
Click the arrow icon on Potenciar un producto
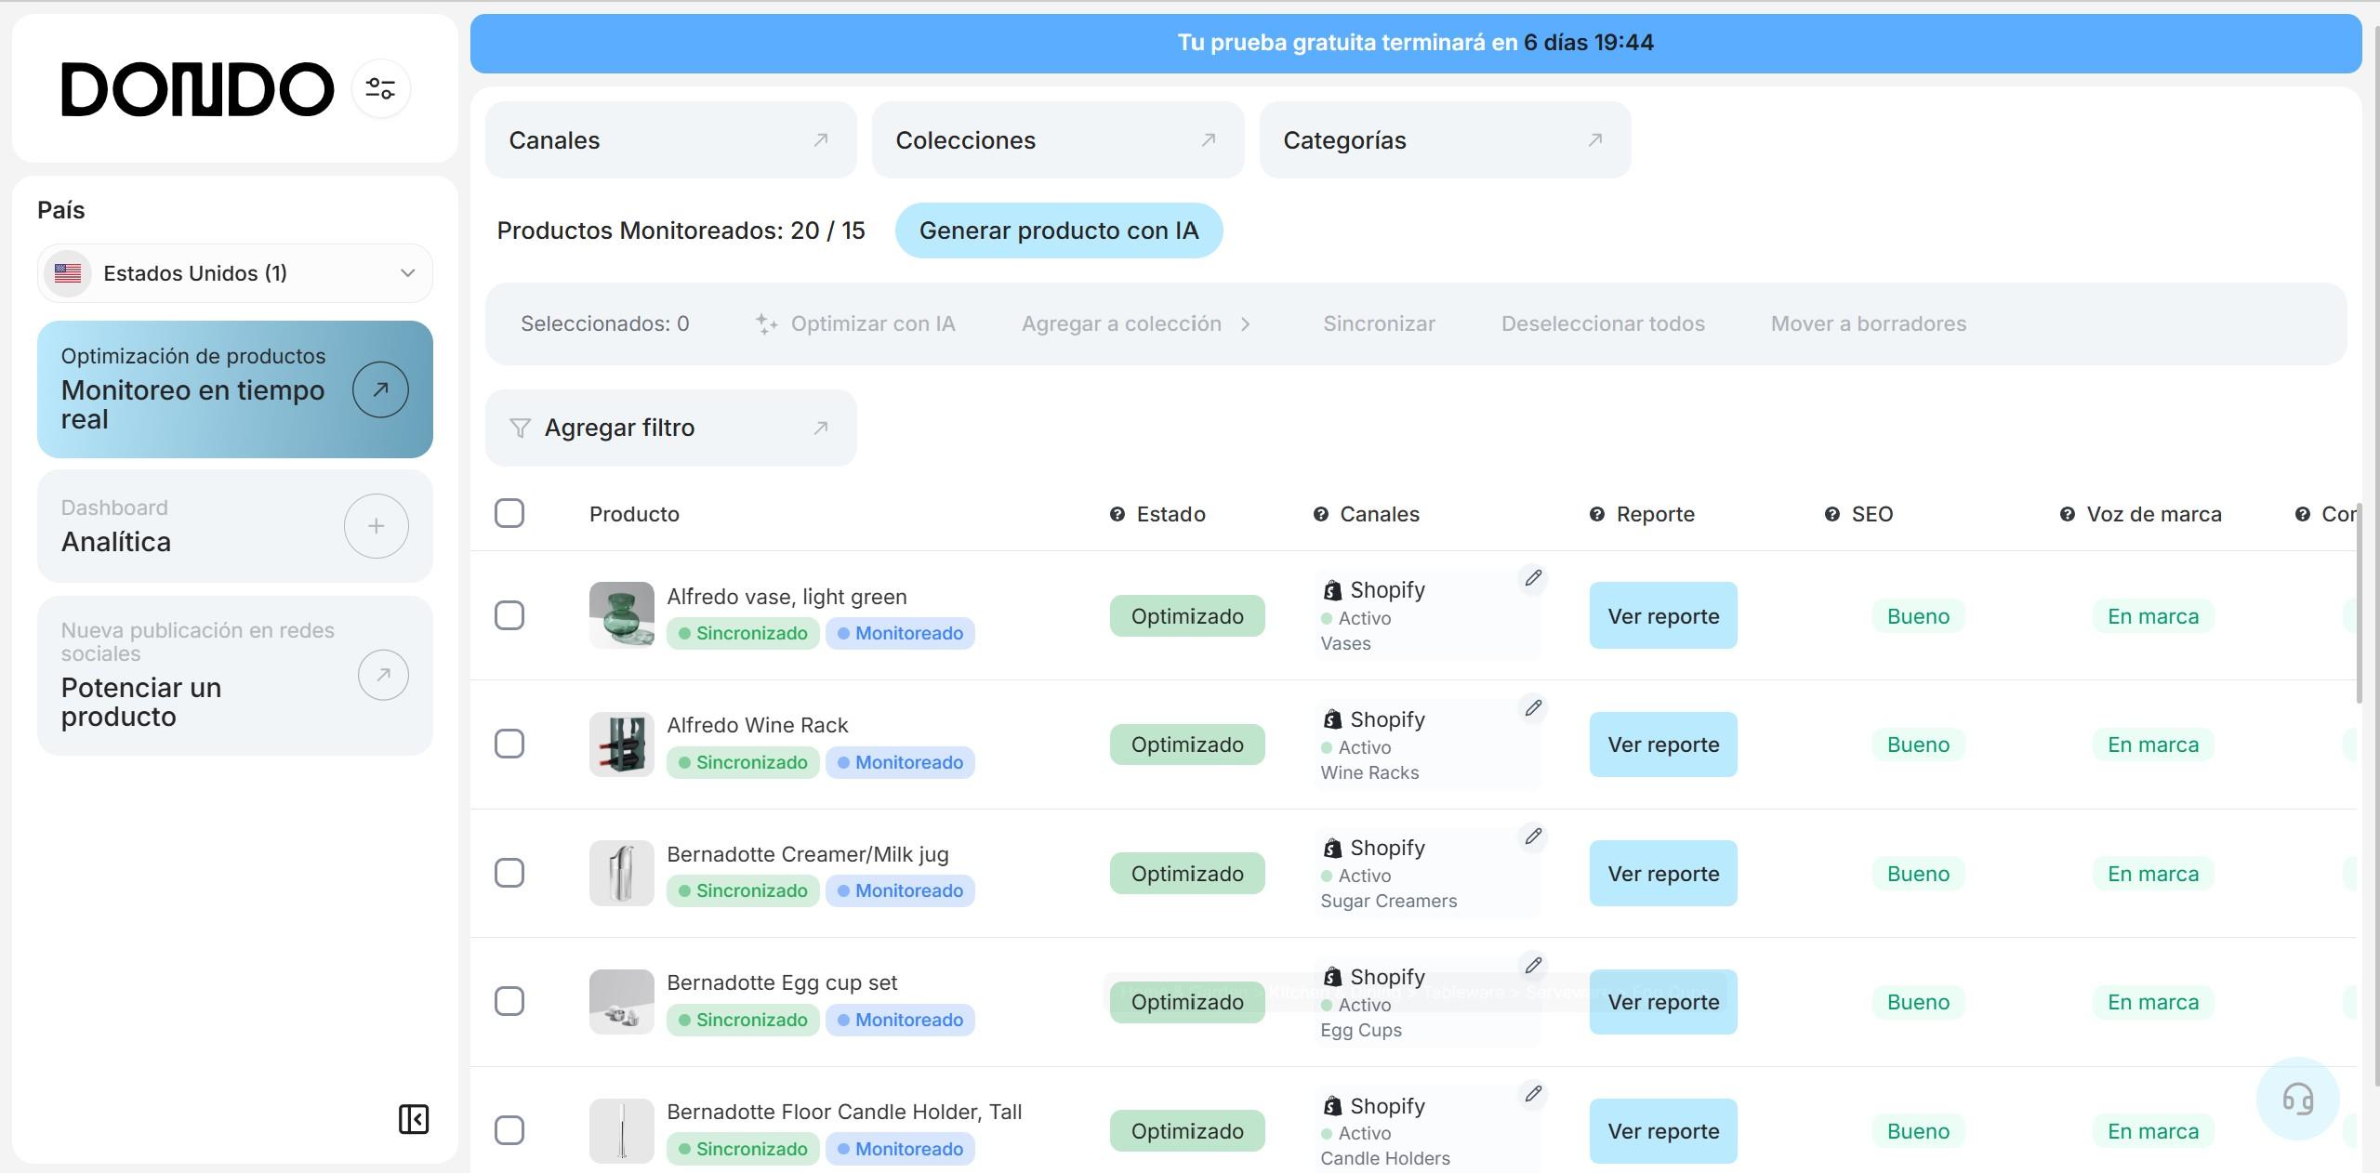(383, 675)
